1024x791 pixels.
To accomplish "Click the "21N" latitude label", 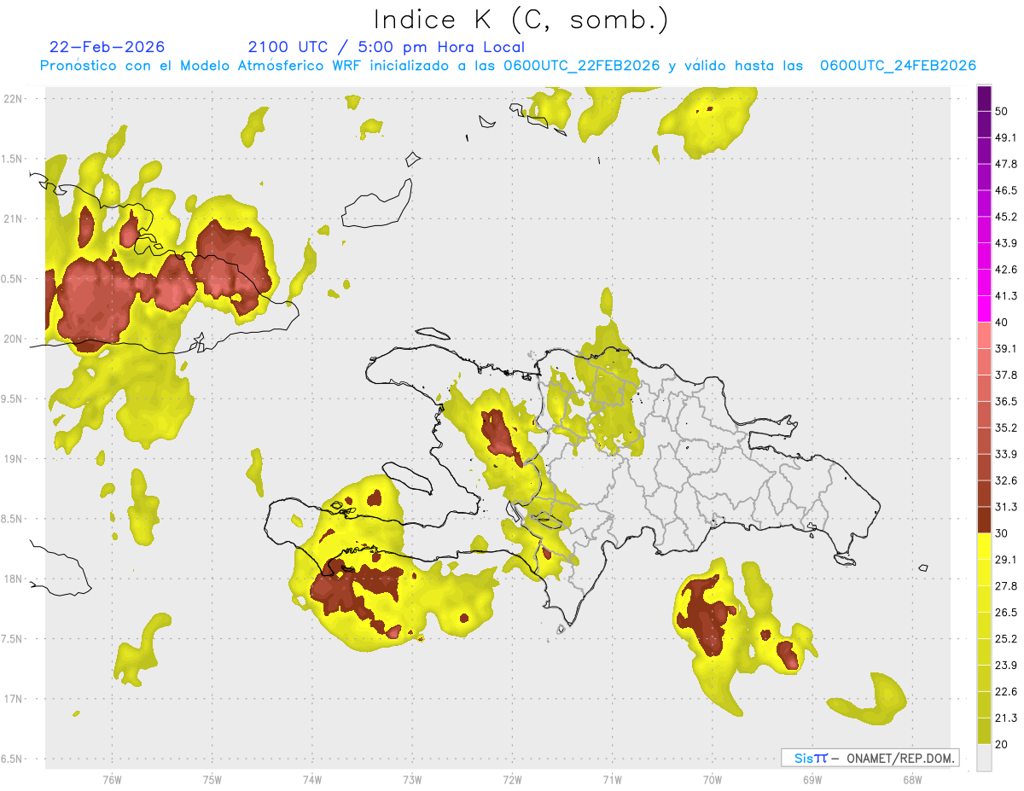I will coord(13,218).
